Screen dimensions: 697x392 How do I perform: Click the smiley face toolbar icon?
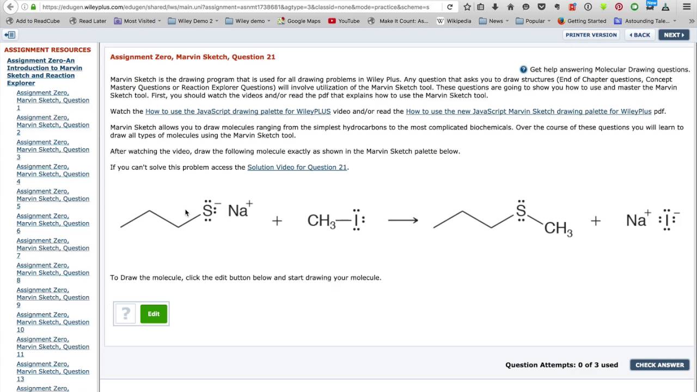pos(525,7)
